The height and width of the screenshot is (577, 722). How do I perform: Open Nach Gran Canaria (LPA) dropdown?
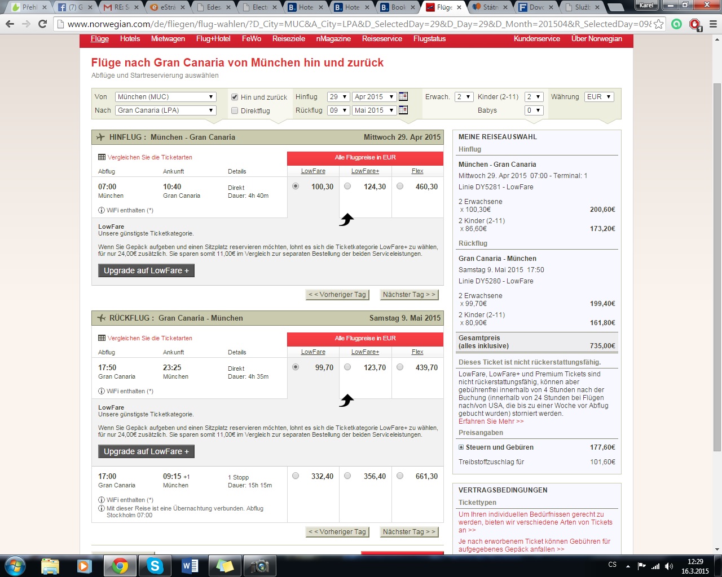pos(166,110)
